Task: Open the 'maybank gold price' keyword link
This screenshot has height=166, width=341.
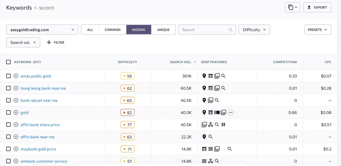Action: [38, 149]
